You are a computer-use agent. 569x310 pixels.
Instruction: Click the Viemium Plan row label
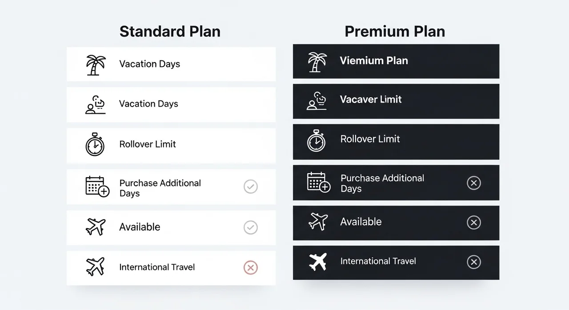point(374,61)
